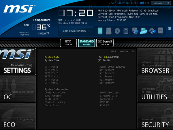Enable OC Genie II mode
The height and width of the screenshot is (130, 173).
(105, 43)
